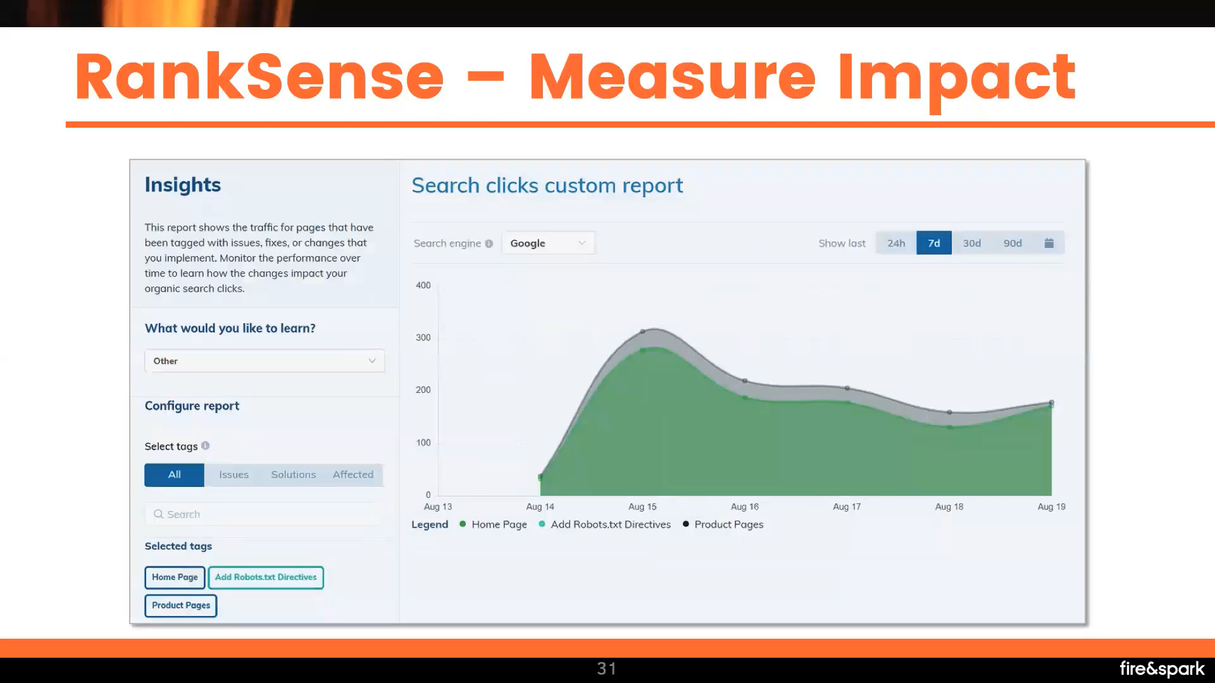Remove the Home Page selected tag
This screenshot has width=1215, height=683.
174,577
